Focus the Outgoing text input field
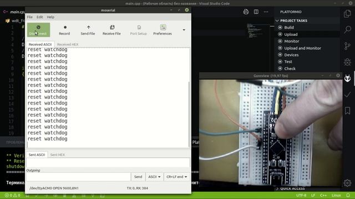Screen dimensions: 355x199 [x=78, y=177]
